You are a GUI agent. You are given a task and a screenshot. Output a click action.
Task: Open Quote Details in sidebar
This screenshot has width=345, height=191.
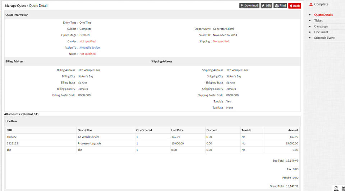(x=323, y=15)
